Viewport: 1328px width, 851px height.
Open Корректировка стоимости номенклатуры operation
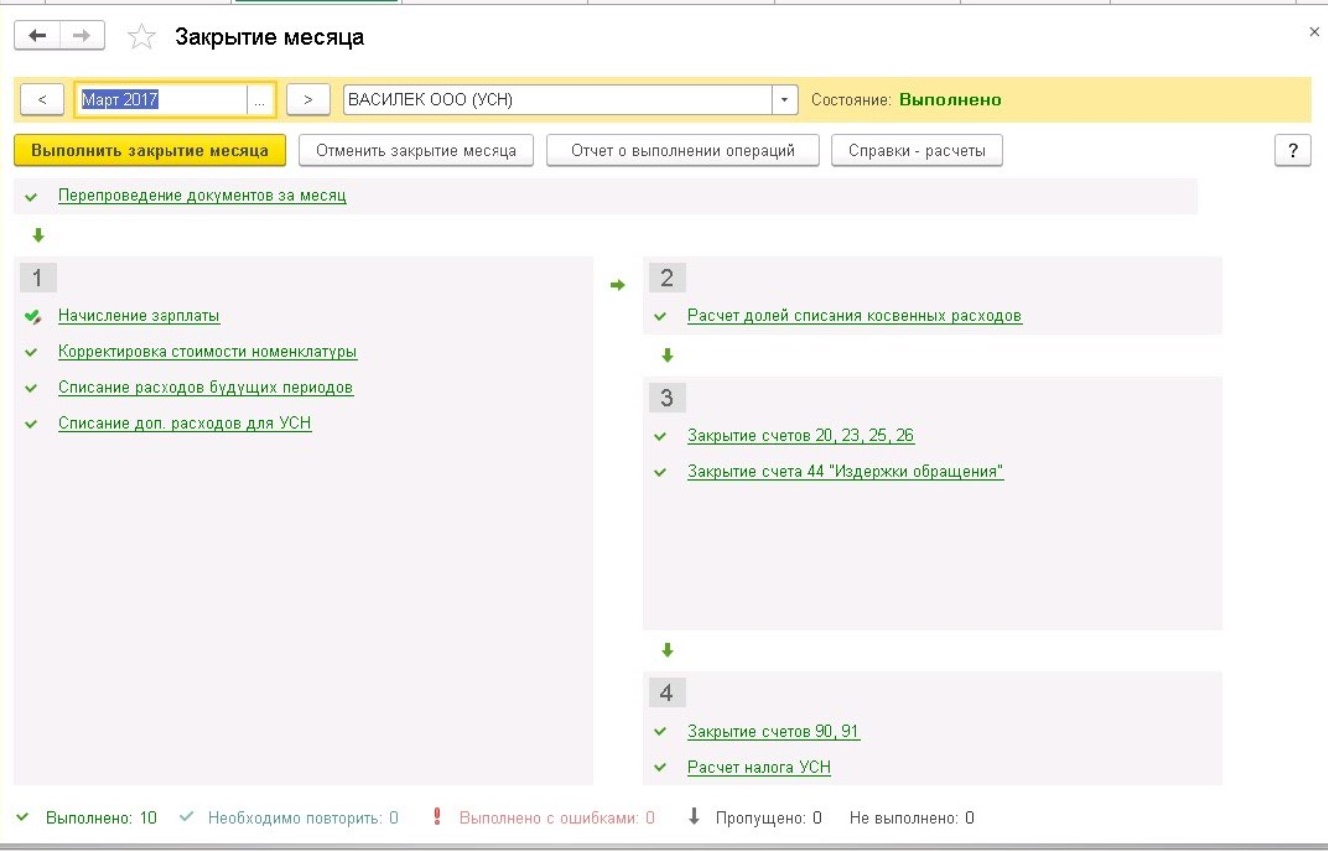coord(207,352)
